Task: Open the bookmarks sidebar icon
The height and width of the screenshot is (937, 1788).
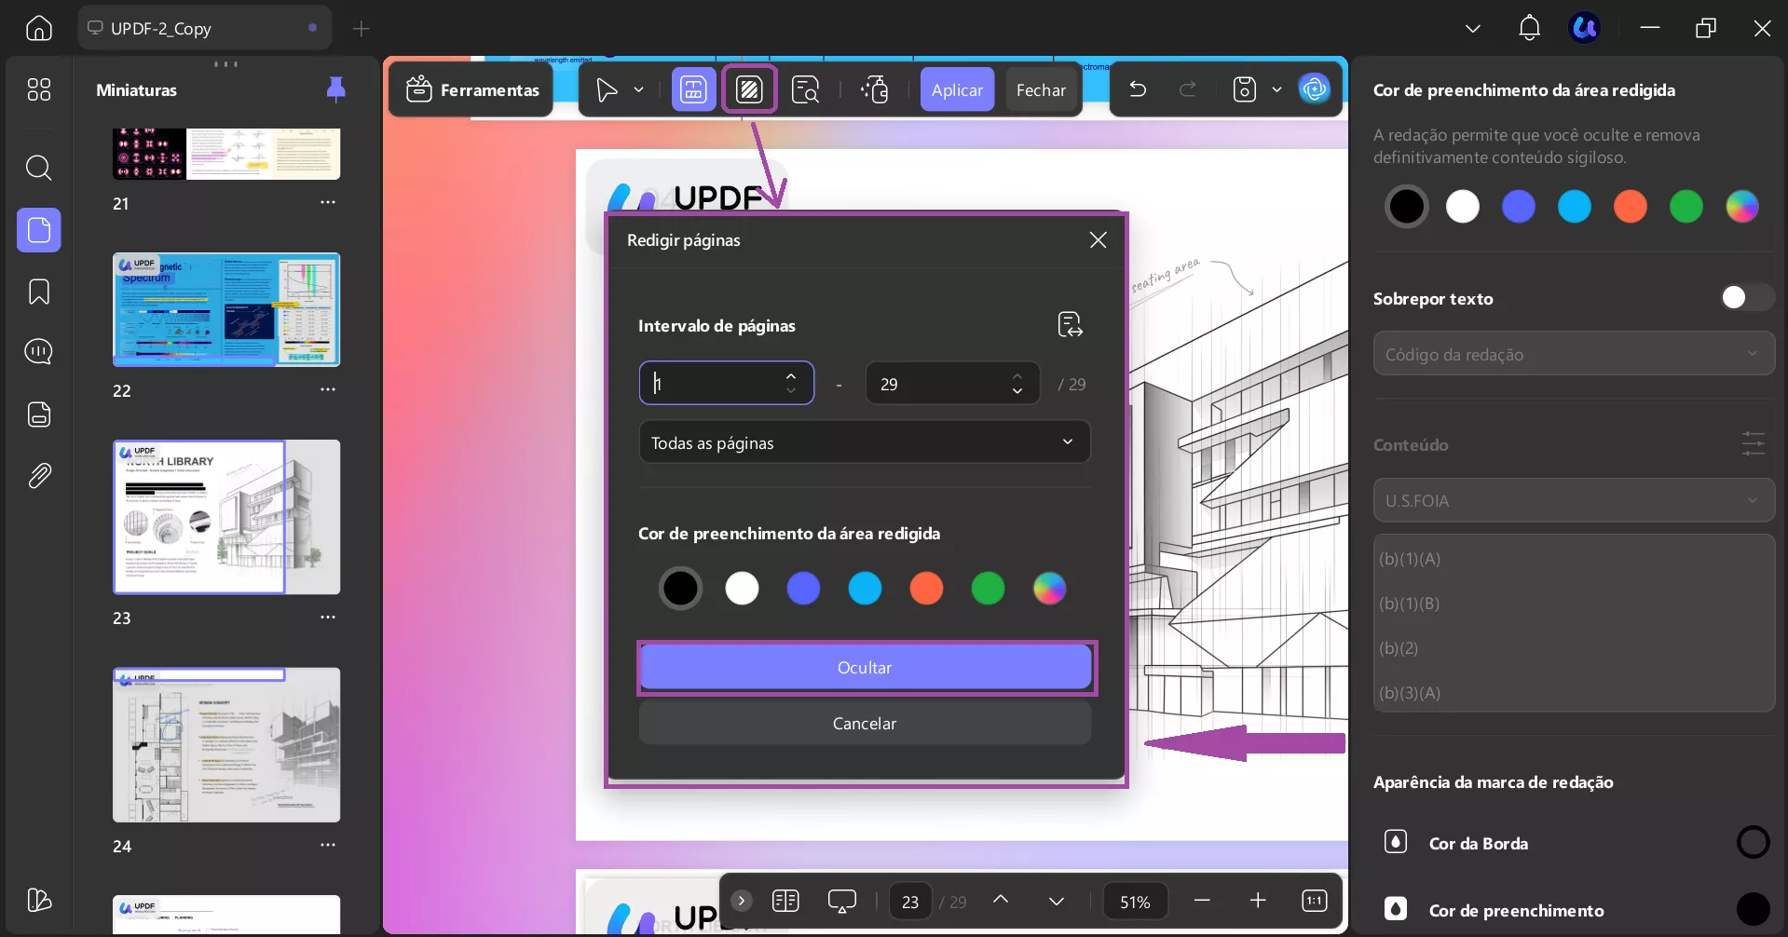Action: [39, 292]
